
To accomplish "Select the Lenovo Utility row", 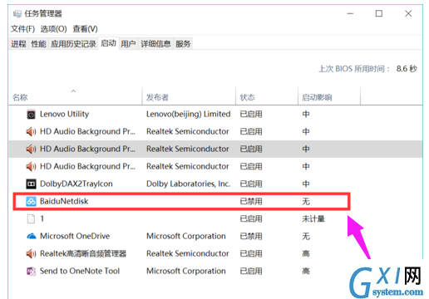I will pos(215,114).
